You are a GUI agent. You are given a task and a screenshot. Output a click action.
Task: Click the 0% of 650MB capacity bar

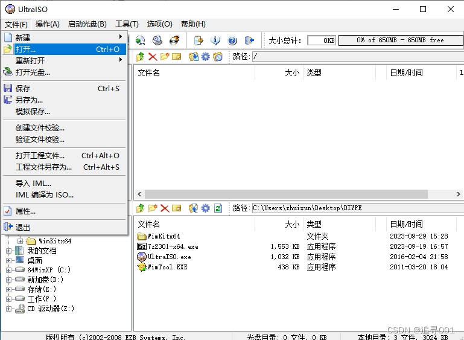401,40
